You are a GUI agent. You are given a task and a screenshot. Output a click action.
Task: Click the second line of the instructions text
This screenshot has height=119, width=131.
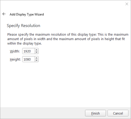[x=66, y=39]
